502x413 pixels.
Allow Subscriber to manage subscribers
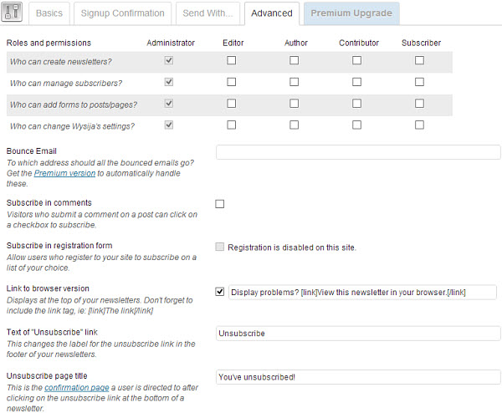(420, 82)
